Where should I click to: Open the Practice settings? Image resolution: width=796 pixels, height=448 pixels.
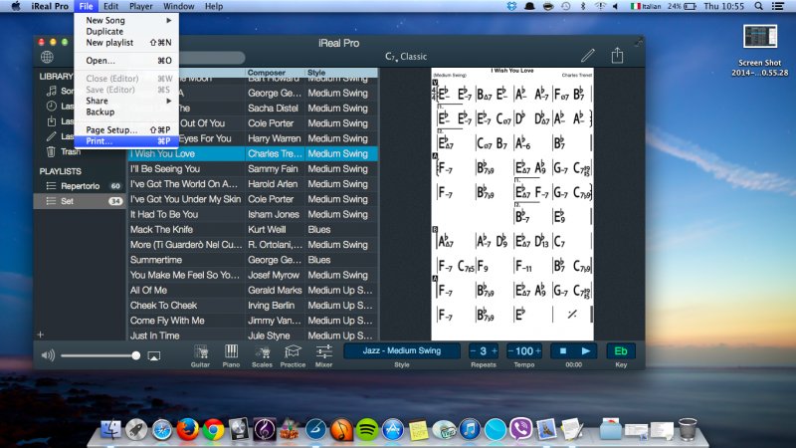293,355
